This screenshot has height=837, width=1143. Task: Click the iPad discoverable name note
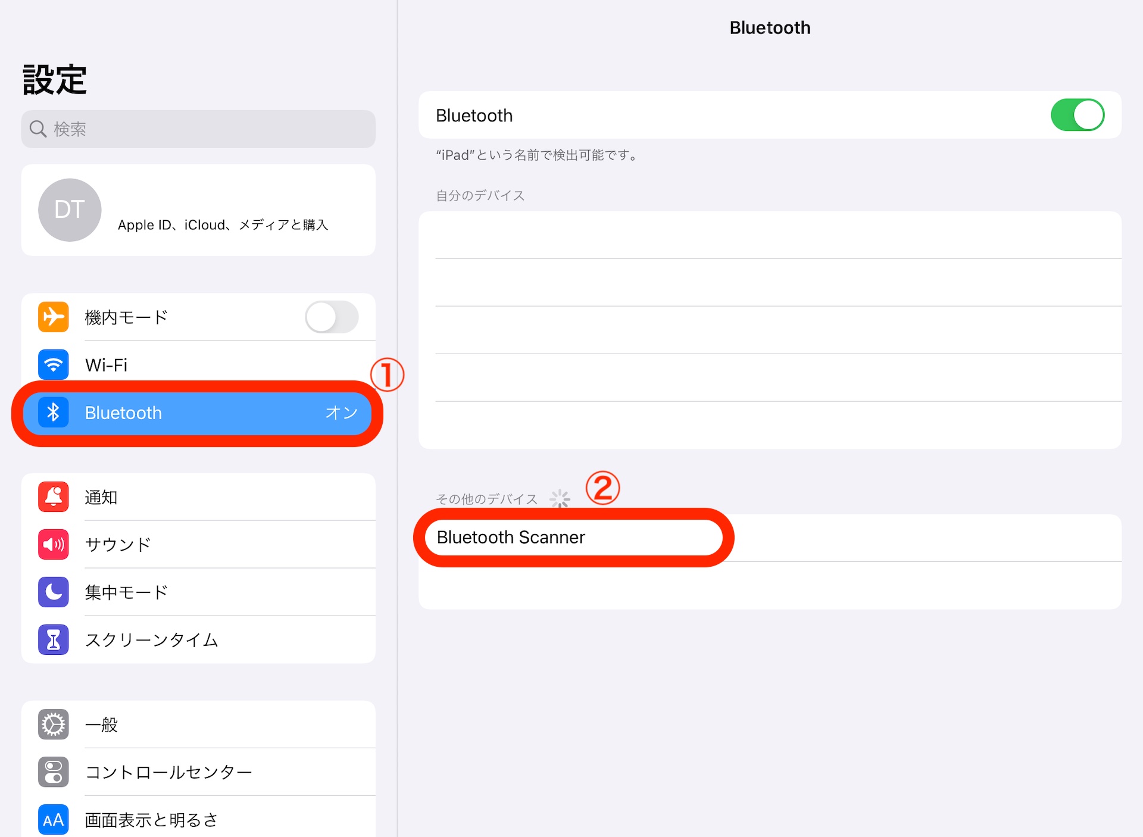[x=537, y=155]
